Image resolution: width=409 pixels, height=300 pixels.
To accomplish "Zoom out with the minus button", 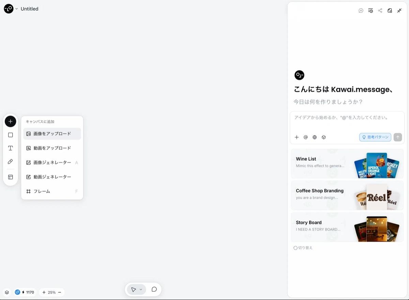I will click(60, 292).
